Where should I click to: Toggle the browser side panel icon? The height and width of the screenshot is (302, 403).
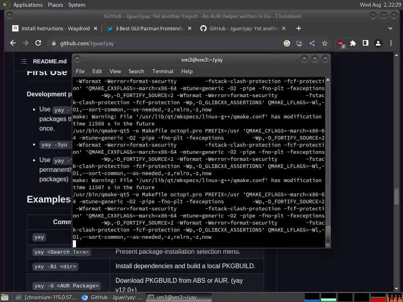(366, 43)
